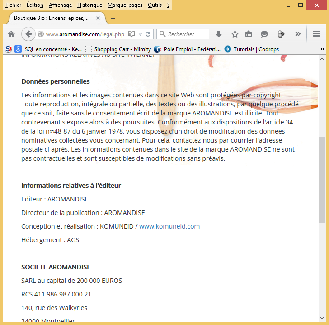The height and width of the screenshot is (325, 329).
Task: Show bookmarks list icon
Action: (x=249, y=34)
